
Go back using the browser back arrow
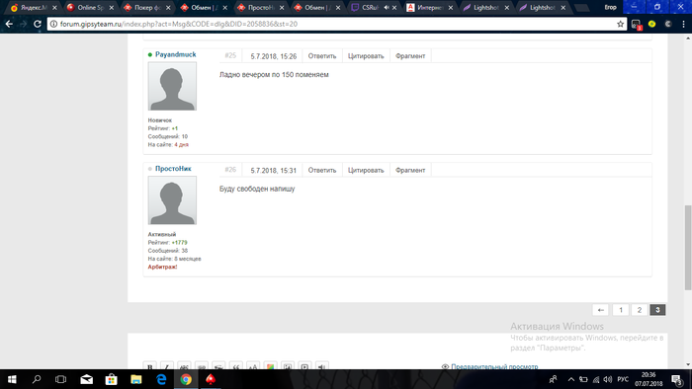click(x=9, y=24)
